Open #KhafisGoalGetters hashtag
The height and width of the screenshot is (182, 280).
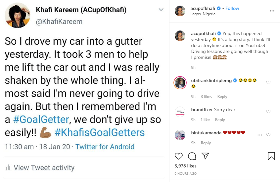point(100,133)
